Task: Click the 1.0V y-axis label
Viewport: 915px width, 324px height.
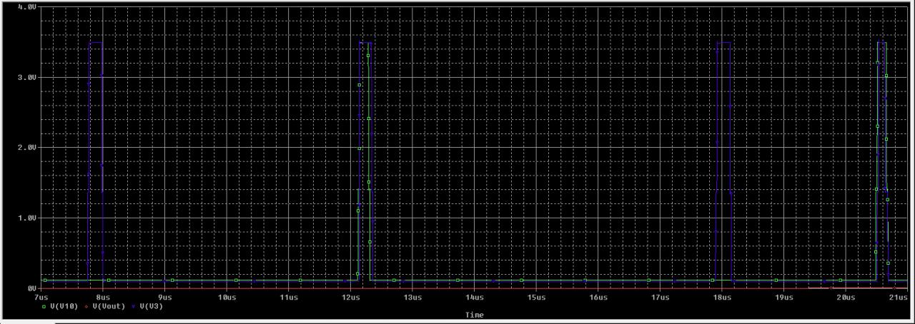Action: [x=26, y=218]
